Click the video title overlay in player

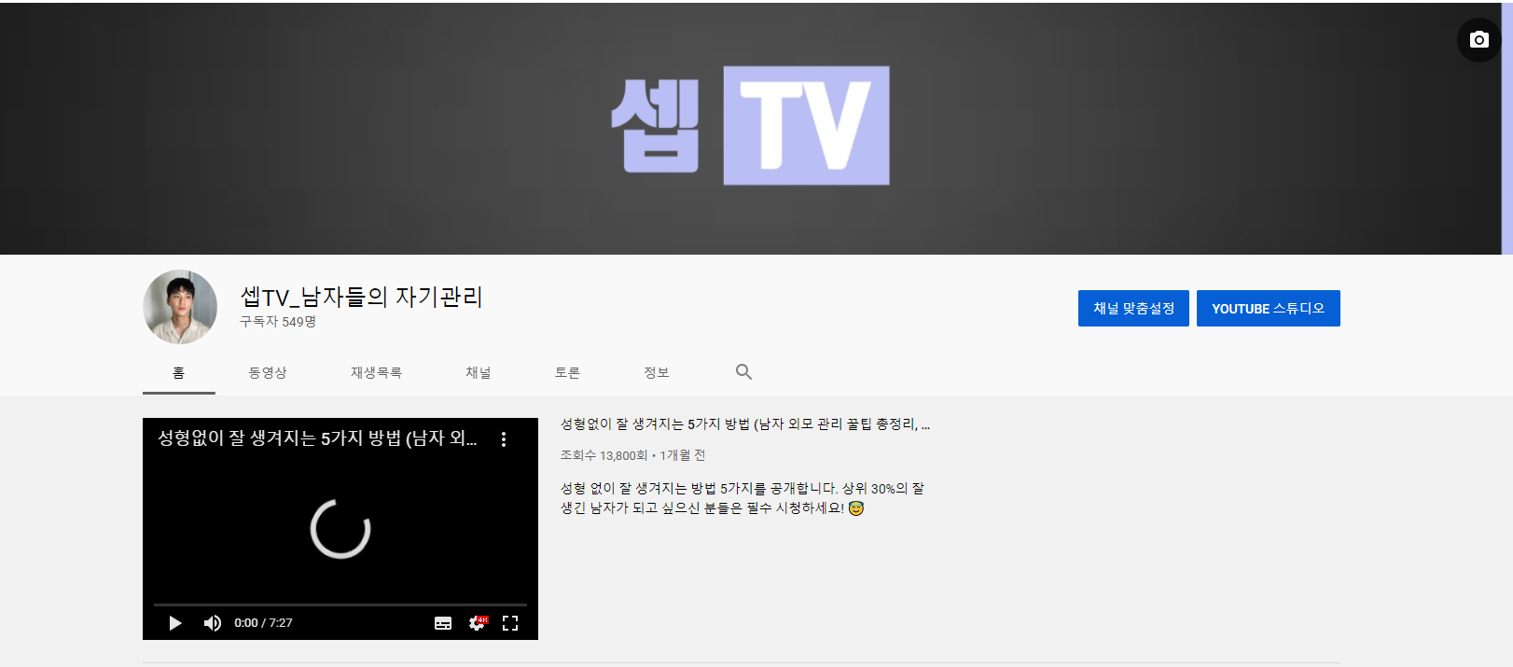coord(317,438)
